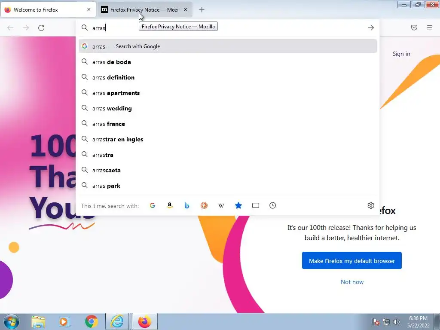This screenshot has width=440, height=330.
Task: Search this time with Wikipedia
Action: tap(221, 205)
